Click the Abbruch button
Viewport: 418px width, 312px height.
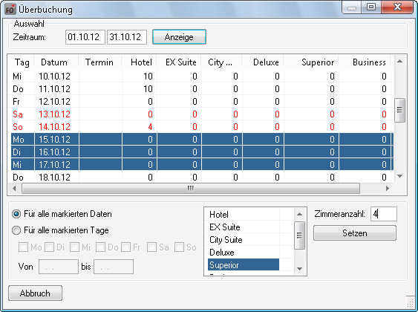pos(35,293)
